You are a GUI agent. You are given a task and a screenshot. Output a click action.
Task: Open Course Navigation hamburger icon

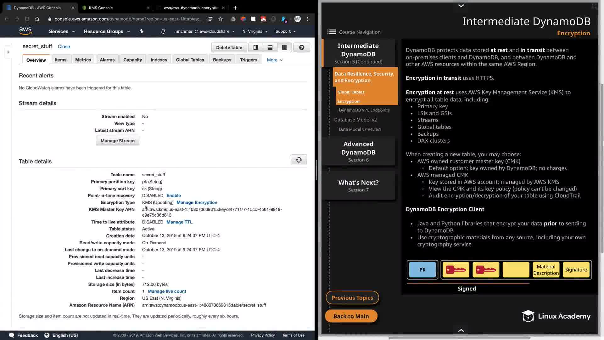tap(331, 32)
